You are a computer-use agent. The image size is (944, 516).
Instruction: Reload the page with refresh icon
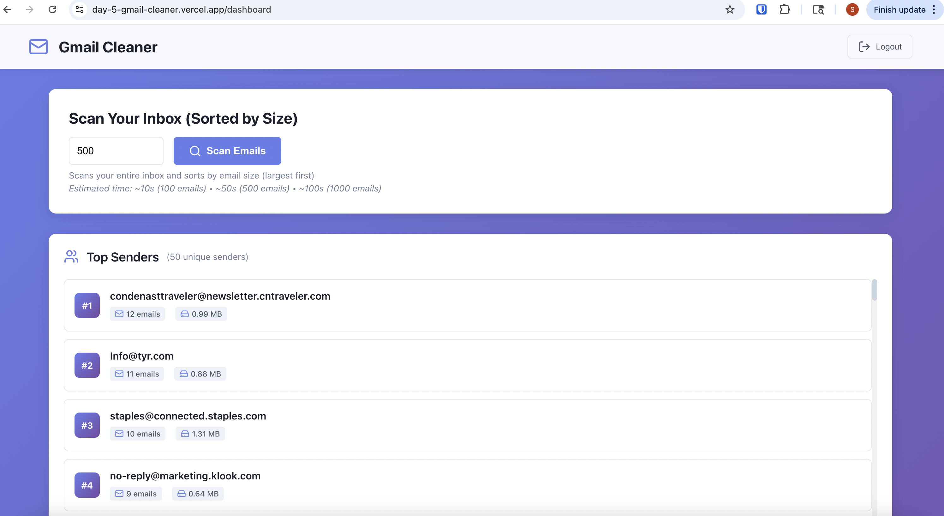(52, 9)
